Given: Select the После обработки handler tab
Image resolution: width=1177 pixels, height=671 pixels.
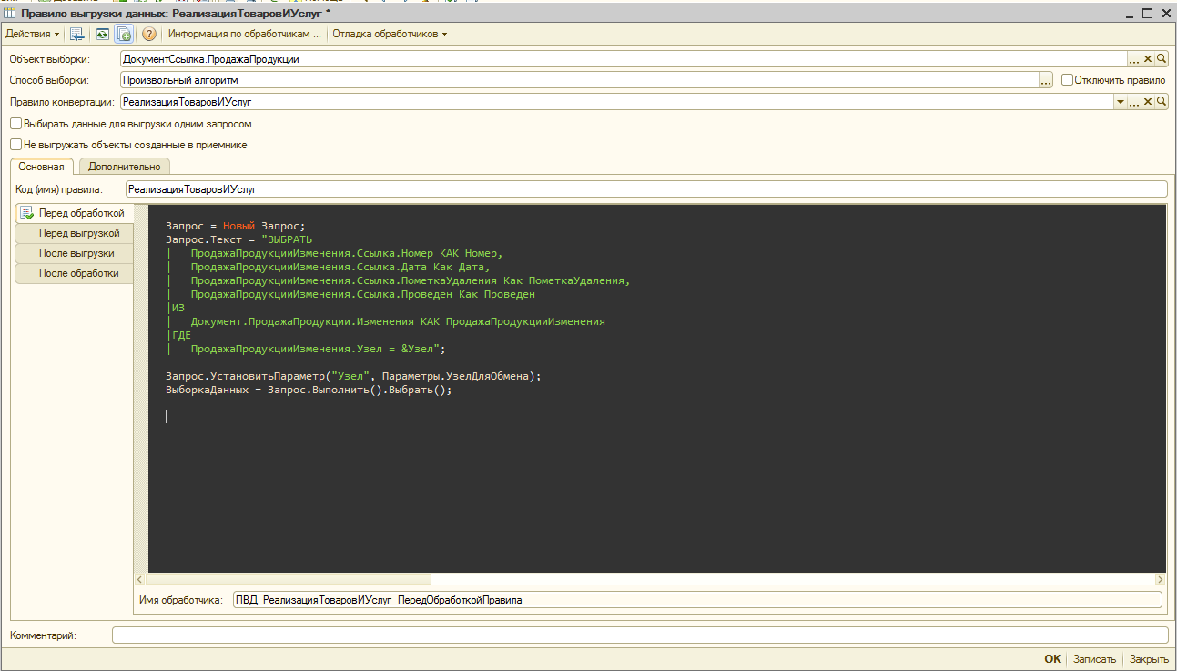Looking at the screenshot, I should pyautogui.click(x=75, y=273).
